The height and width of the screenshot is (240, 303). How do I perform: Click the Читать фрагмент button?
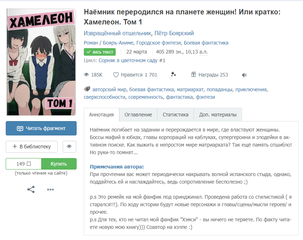(x=41, y=128)
